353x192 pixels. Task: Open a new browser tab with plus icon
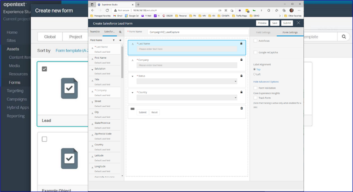coord(138,4)
